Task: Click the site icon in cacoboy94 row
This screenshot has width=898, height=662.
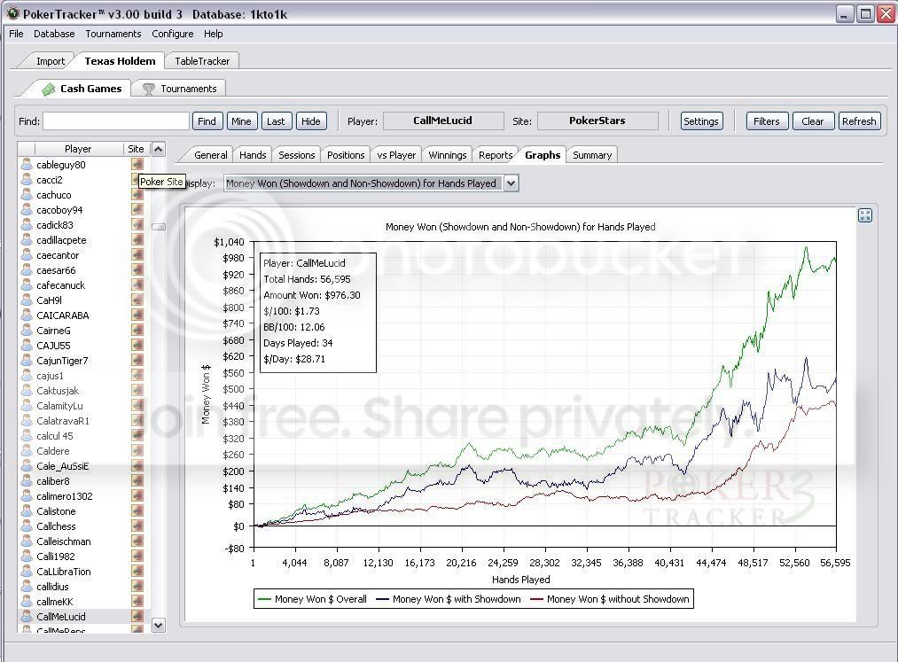Action: click(137, 210)
